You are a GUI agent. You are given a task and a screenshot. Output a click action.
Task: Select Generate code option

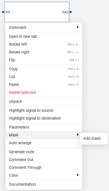pos(44,152)
